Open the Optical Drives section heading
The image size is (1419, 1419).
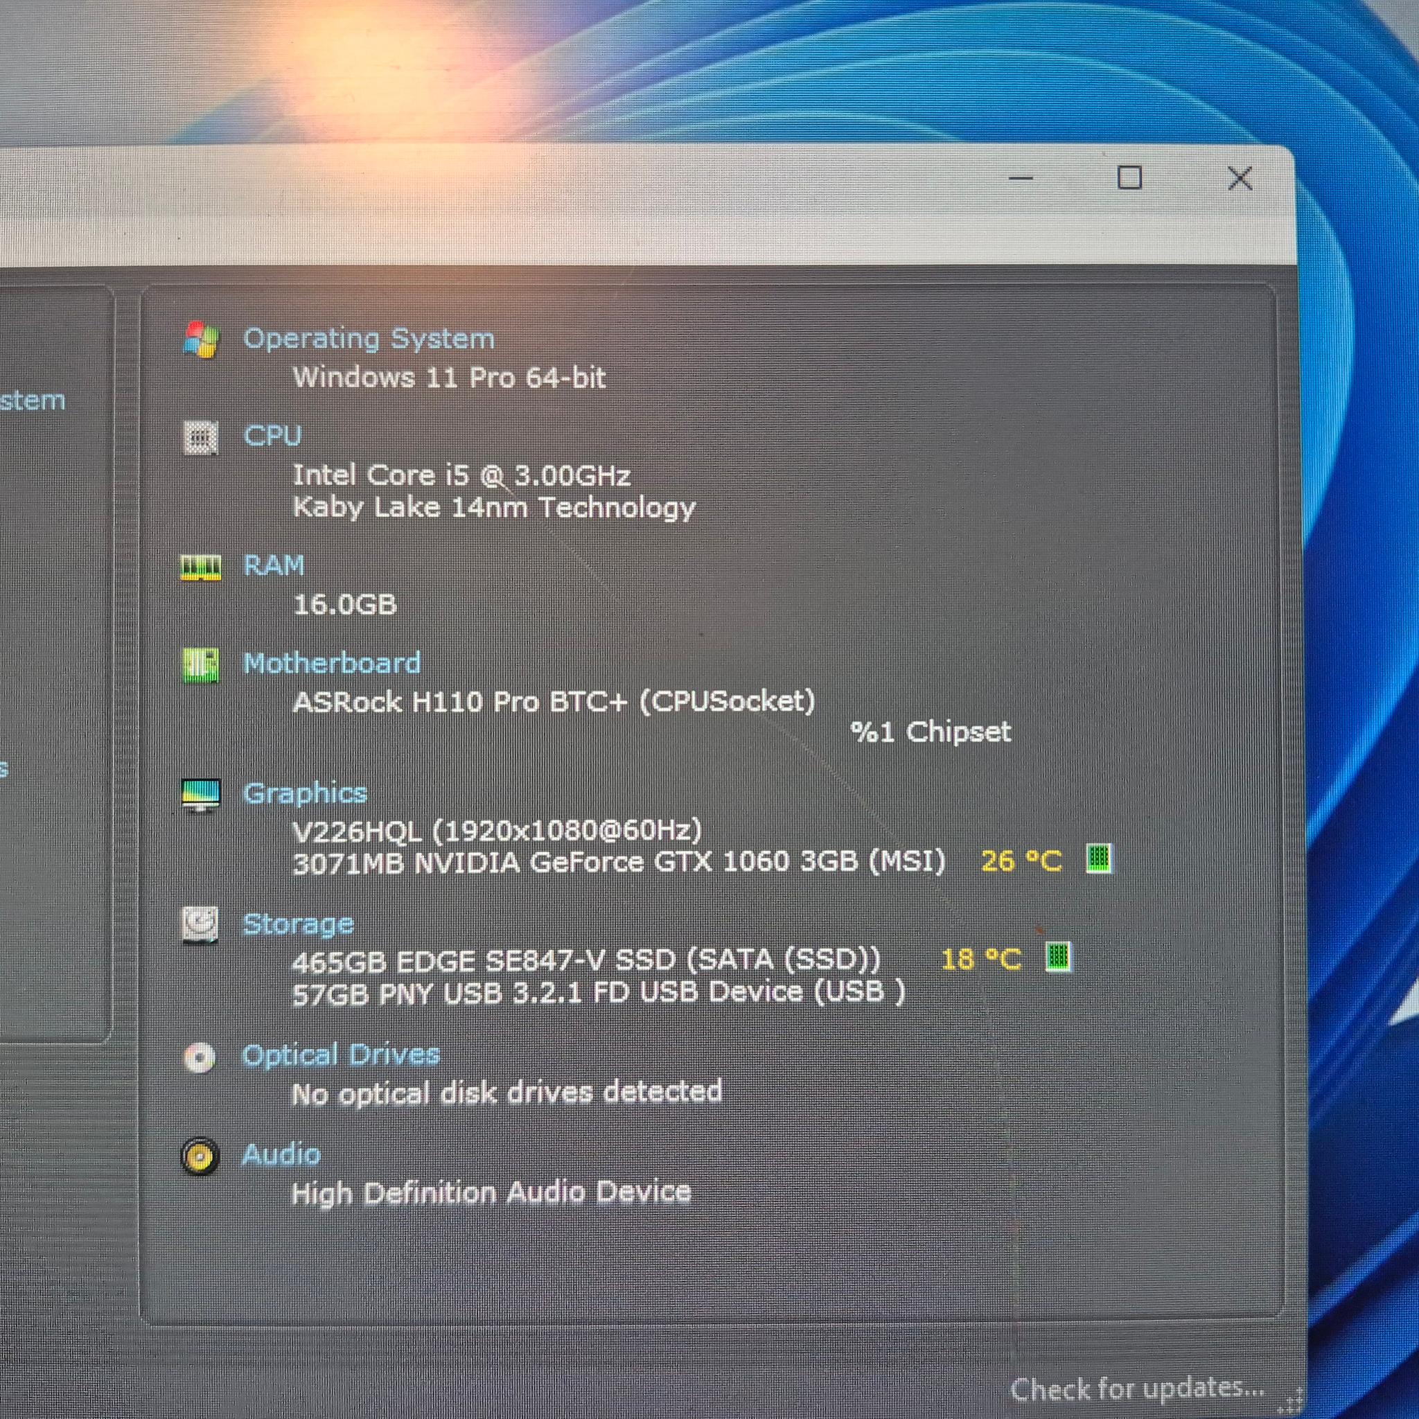(x=341, y=1055)
